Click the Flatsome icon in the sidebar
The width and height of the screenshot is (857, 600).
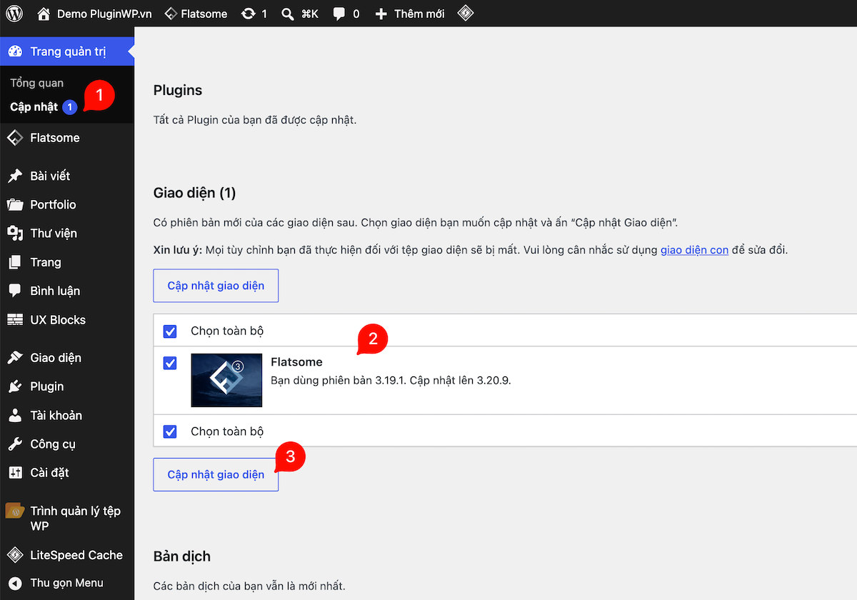pos(15,138)
